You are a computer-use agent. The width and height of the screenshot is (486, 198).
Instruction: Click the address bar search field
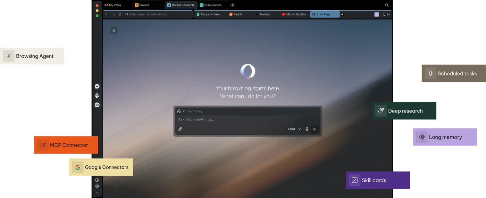pyautogui.click(x=158, y=14)
